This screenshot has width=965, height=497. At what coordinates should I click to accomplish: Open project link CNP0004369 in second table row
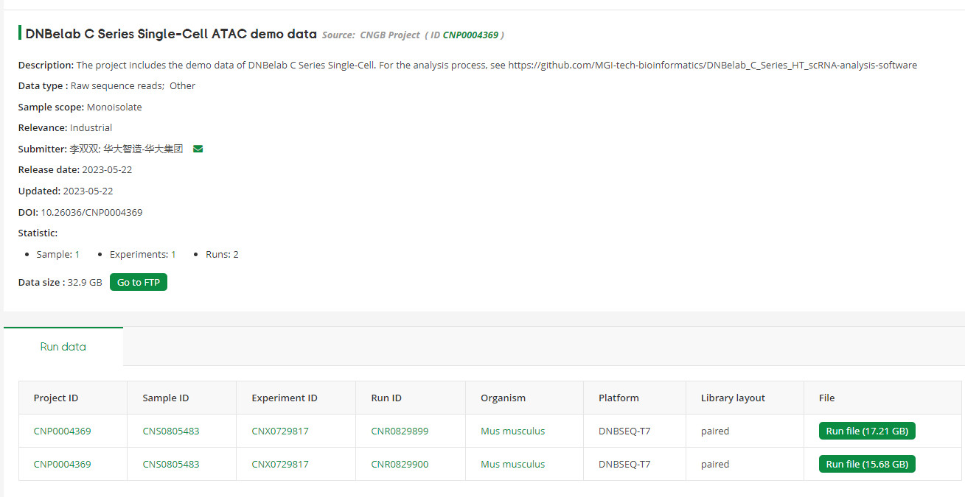pyautogui.click(x=60, y=464)
